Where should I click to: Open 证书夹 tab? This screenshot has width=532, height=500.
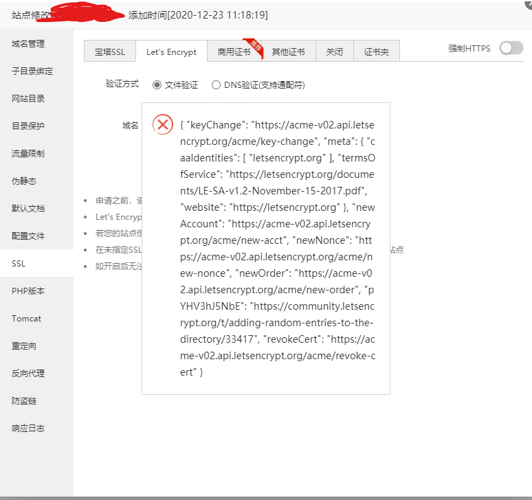click(x=376, y=52)
